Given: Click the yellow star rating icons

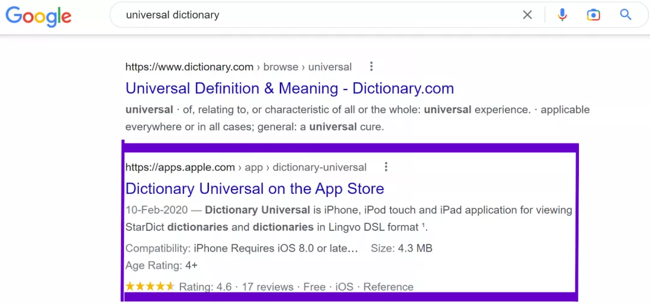Looking at the screenshot, I should [x=150, y=286].
